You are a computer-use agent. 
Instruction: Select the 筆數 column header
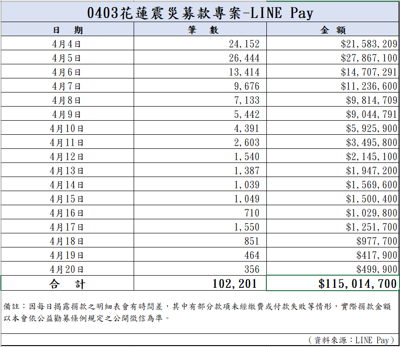click(x=200, y=29)
